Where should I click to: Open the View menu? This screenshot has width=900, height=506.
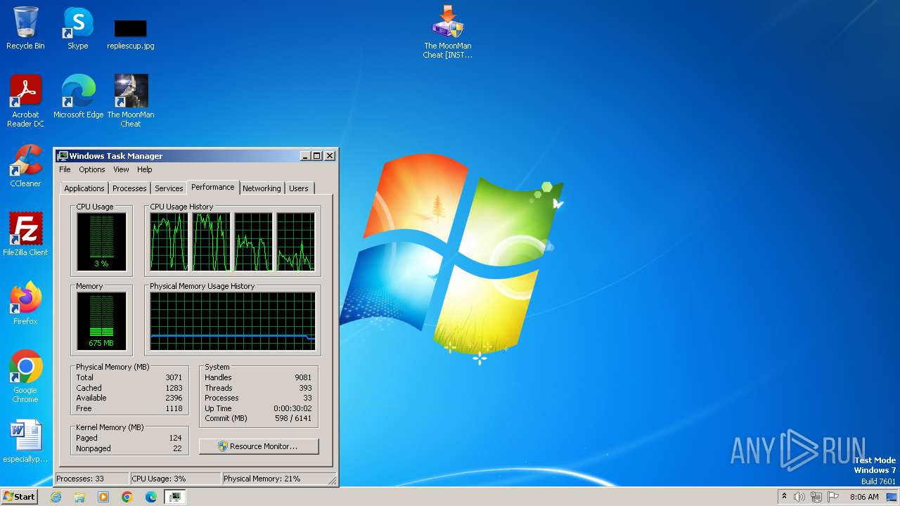pyautogui.click(x=121, y=169)
